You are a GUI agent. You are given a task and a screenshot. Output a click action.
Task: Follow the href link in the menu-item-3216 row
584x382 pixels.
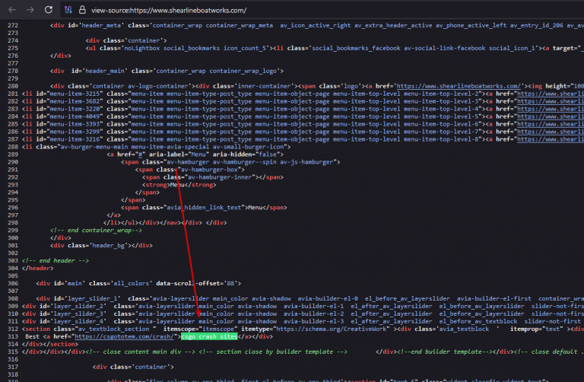pyautogui.click(x=550, y=139)
